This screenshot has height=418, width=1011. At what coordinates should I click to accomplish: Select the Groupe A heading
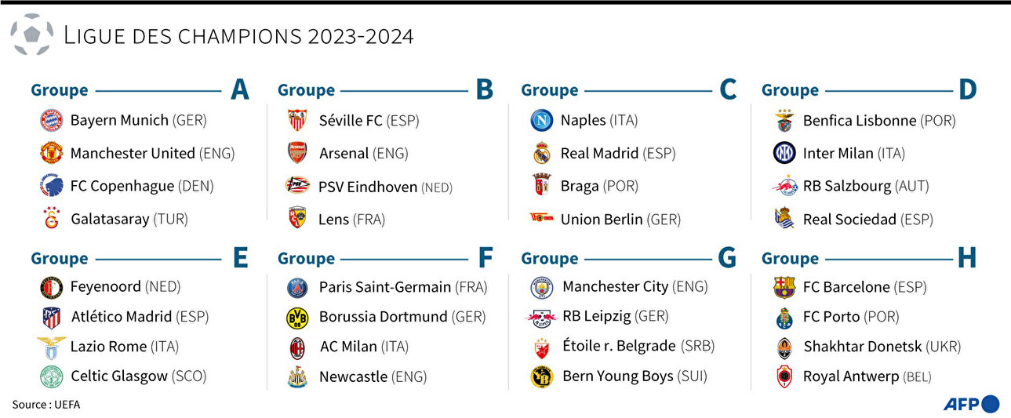[x=140, y=90]
